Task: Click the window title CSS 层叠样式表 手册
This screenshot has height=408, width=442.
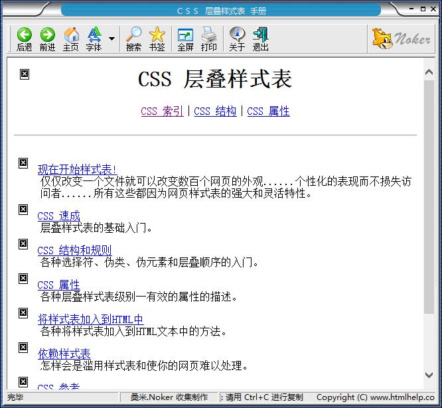Action: click(221, 11)
